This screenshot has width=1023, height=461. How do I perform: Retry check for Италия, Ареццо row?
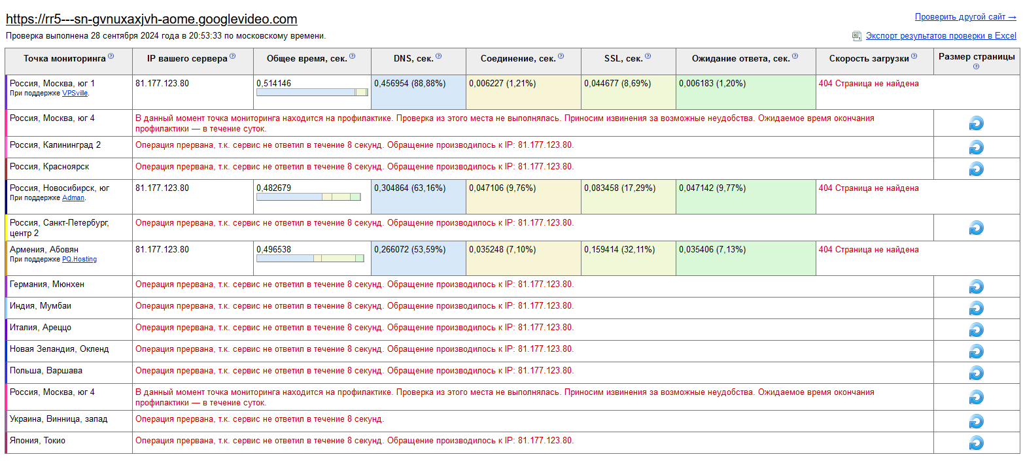977,330
